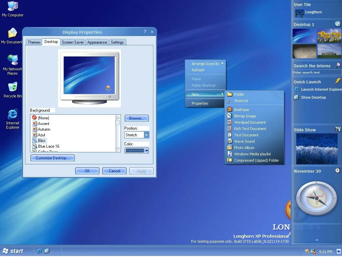Screen dimensions: 342x257
Task: Create a new Briefcase
Action: pyautogui.click(x=254, y=110)
